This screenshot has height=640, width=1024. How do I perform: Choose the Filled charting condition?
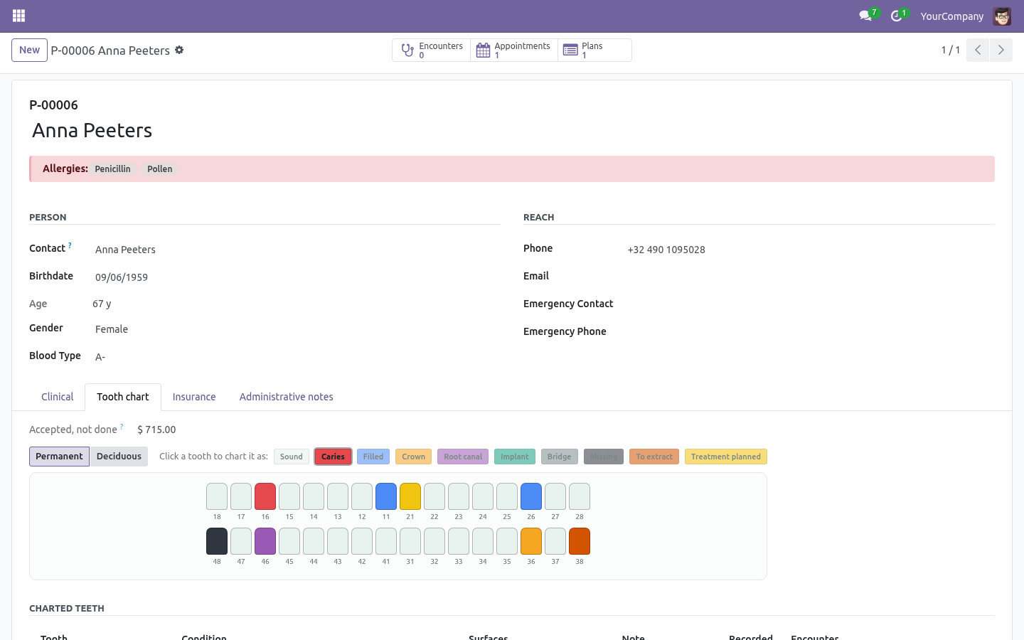pos(373,457)
